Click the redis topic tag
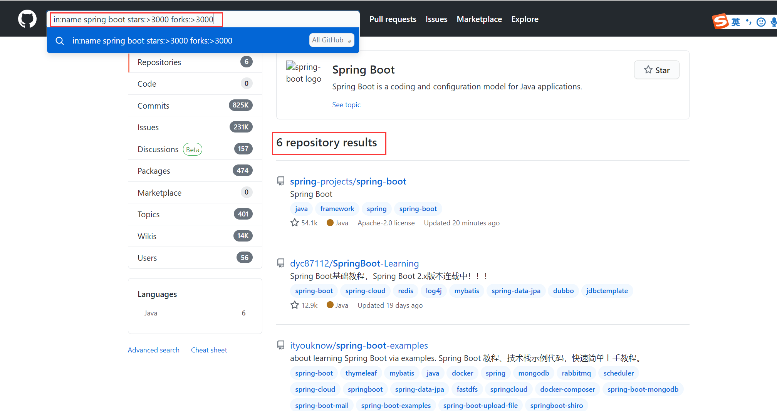 point(405,290)
